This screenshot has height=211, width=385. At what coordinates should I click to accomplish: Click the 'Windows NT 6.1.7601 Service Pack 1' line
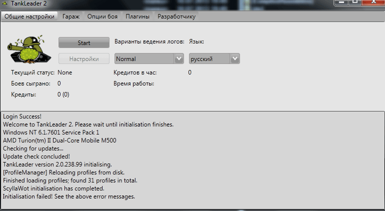point(51,132)
